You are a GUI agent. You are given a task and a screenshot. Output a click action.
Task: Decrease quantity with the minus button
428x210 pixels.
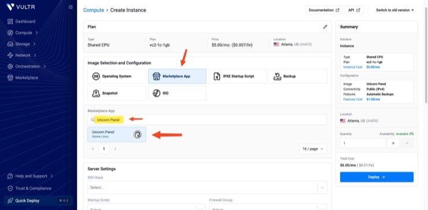pyautogui.click(x=407, y=143)
